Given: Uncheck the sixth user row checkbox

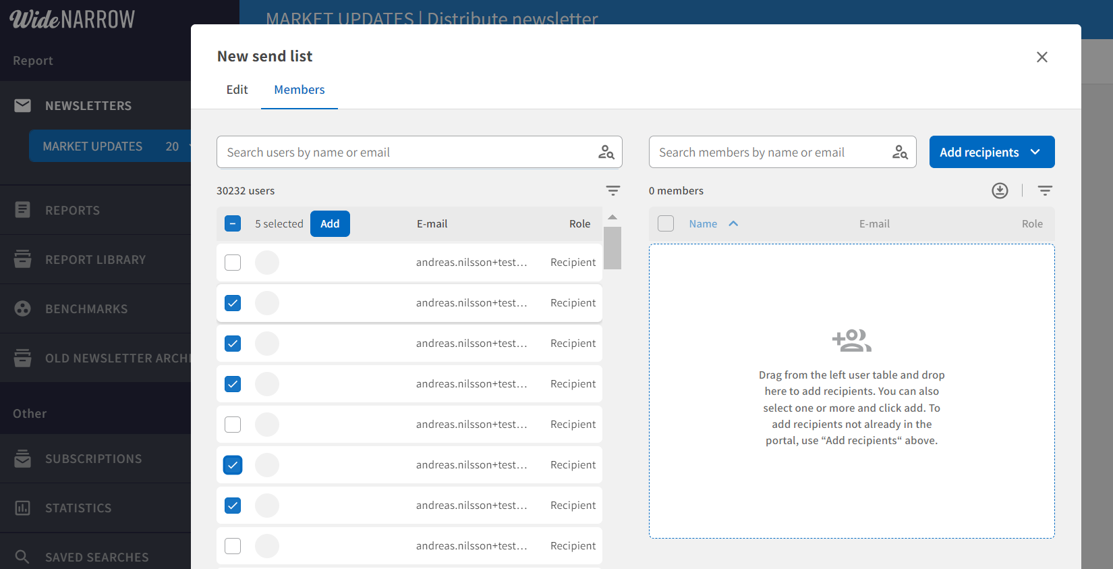Looking at the screenshot, I should [x=233, y=465].
